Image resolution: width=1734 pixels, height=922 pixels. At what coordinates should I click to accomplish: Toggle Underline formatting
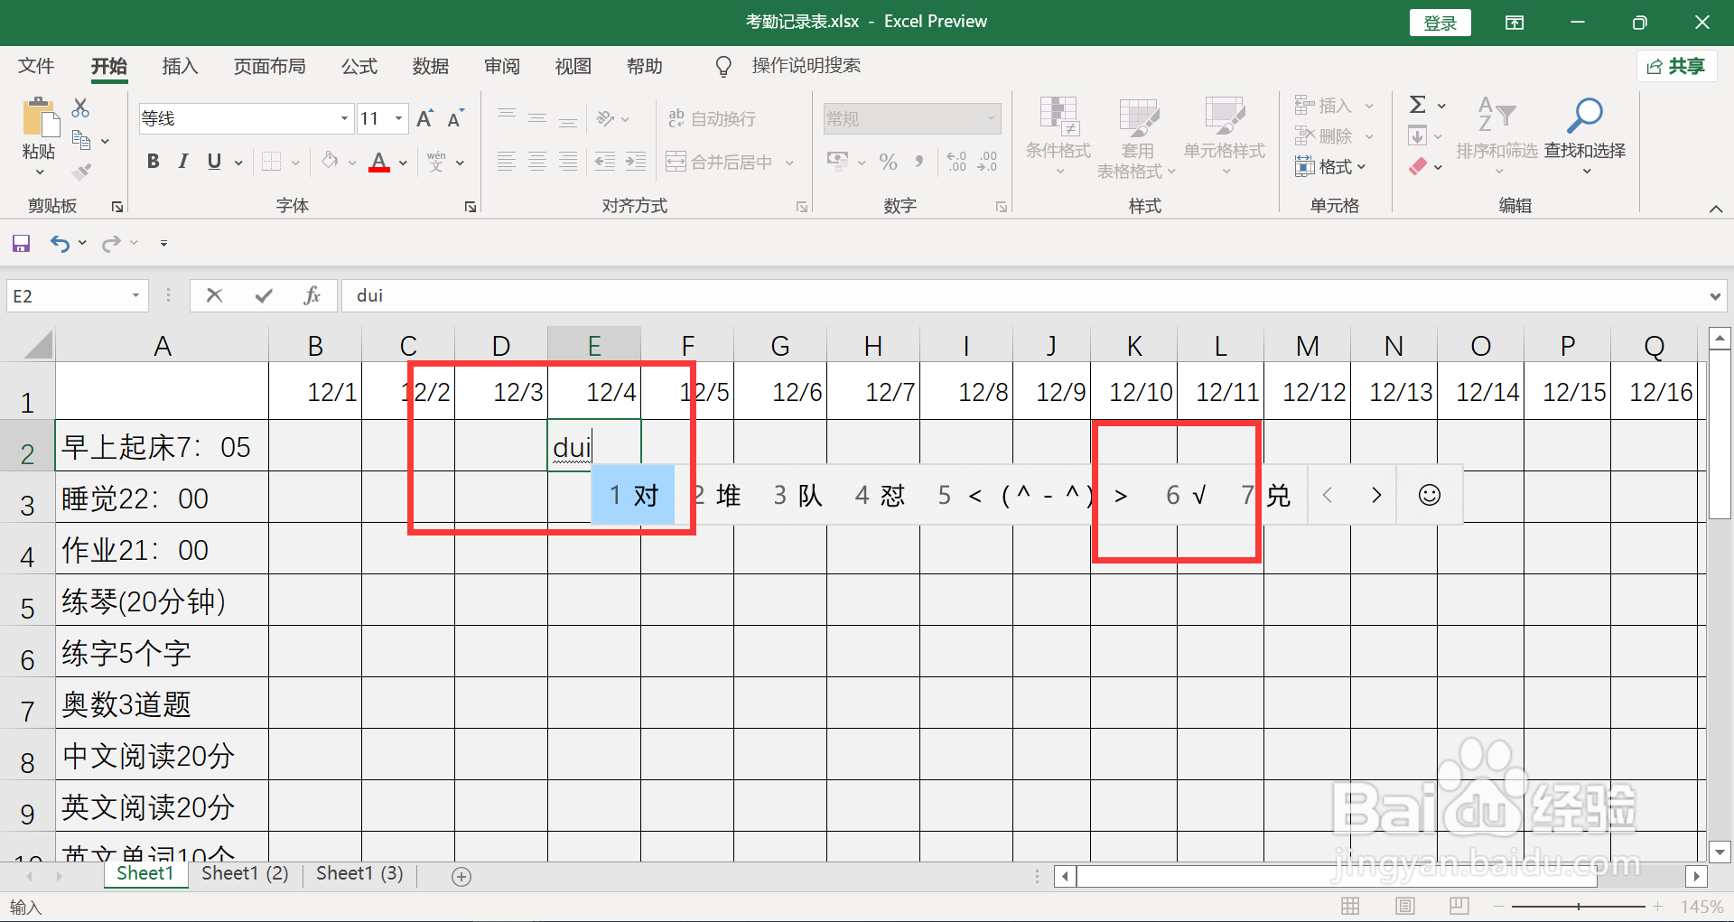pyautogui.click(x=214, y=162)
